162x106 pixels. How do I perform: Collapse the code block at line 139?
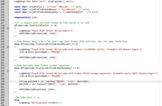pyautogui.click(x=8, y=28)
